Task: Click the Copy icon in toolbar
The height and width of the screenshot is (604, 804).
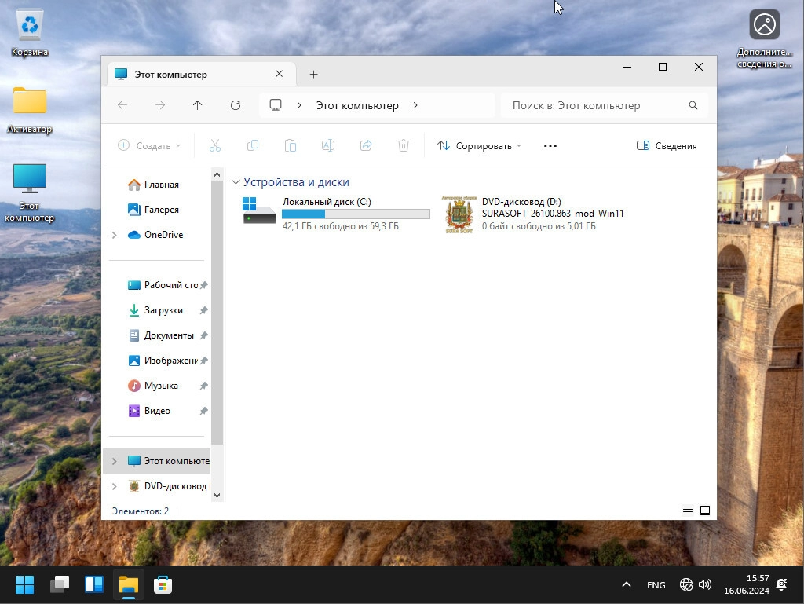Action: (x=253, y=145)
